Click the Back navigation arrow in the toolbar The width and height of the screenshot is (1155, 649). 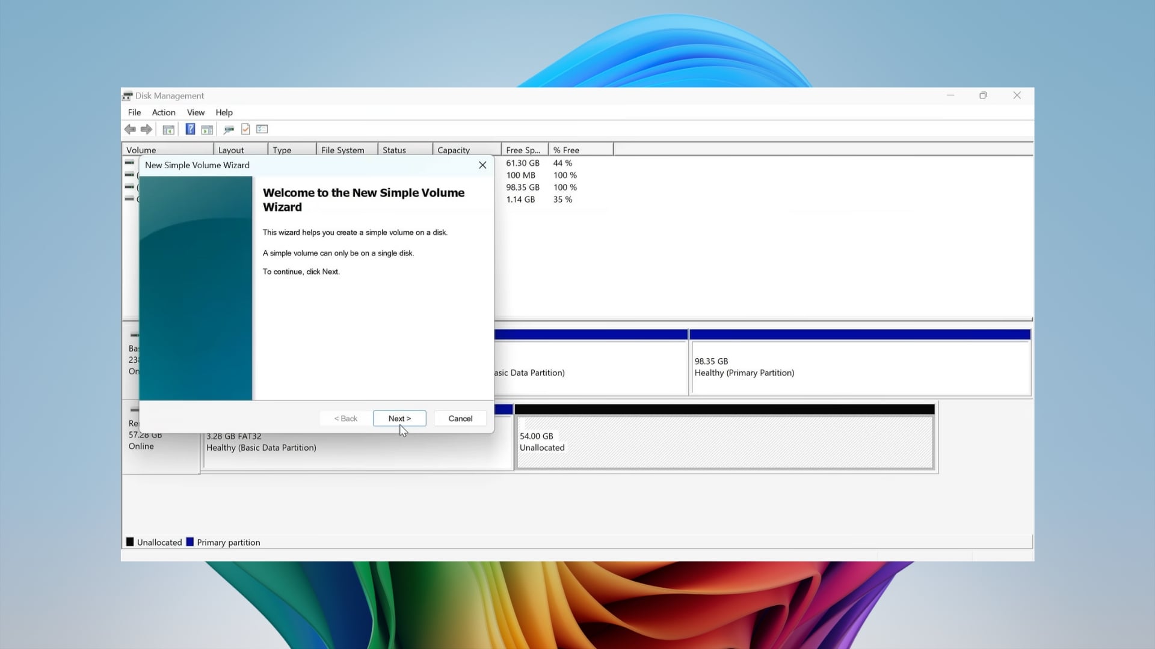point(130,129)
